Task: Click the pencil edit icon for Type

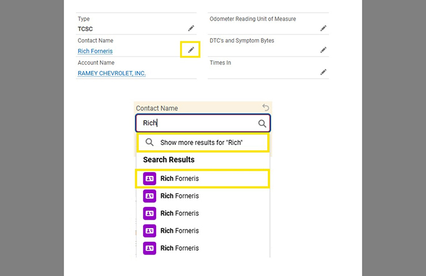Action: coord(191,28)
